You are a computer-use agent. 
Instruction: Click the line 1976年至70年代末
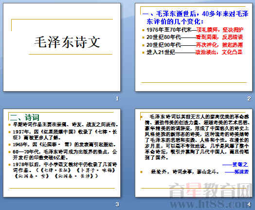coord(195,30)
